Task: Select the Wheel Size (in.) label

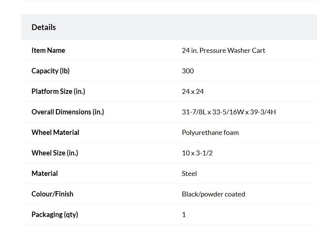Action: 55,153
